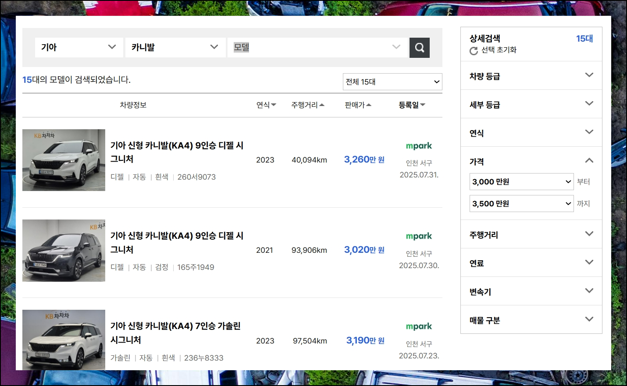This screenshot has height=386, width=627.
Task: Sort by 등록일 column header
Action: coord(412,105)
